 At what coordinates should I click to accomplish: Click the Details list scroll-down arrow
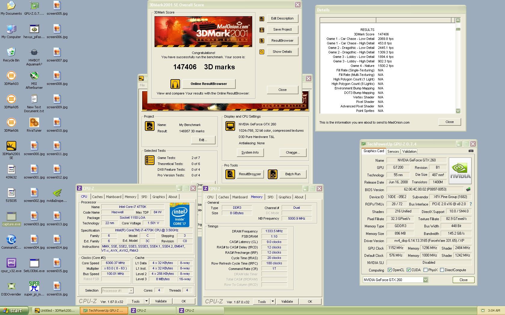(458, 111)
